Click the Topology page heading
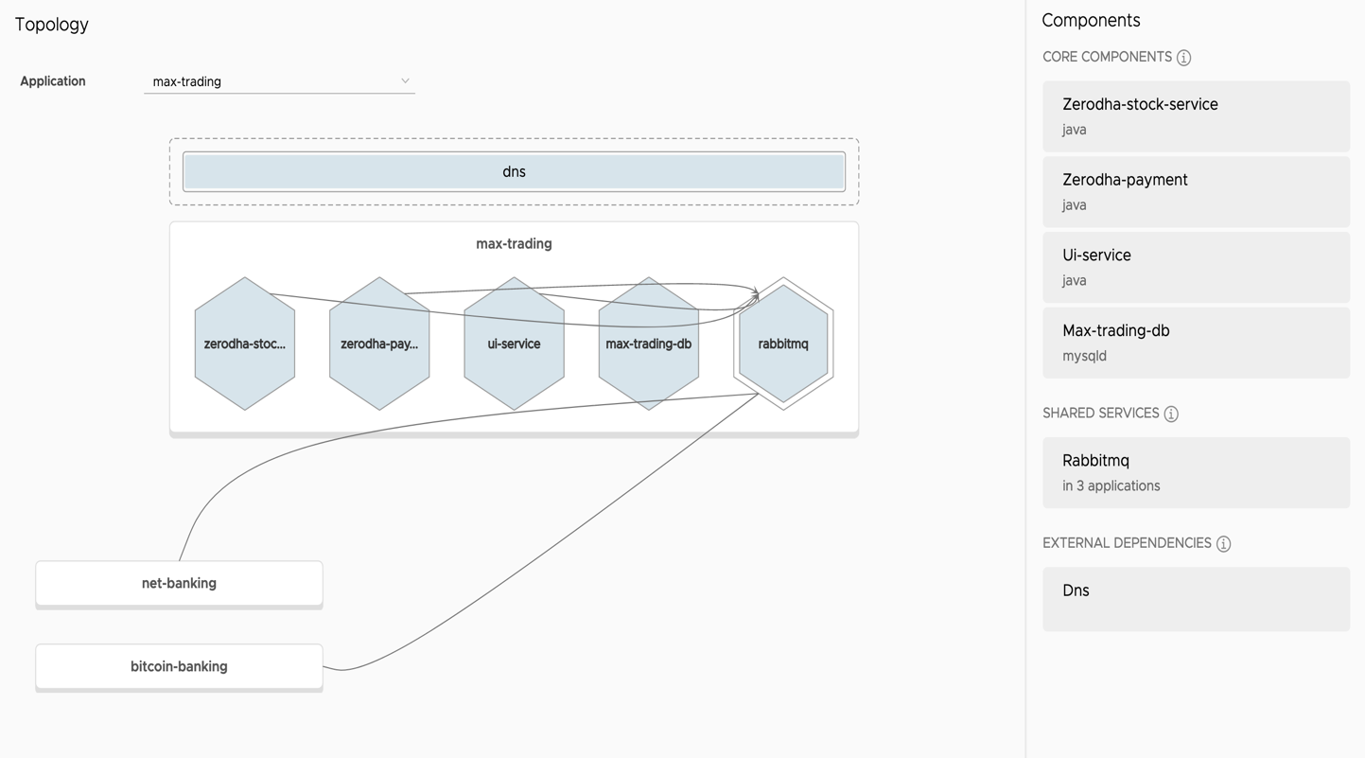Image resolution: width=1365 pixels, height=758 pixels. (52, 25)
